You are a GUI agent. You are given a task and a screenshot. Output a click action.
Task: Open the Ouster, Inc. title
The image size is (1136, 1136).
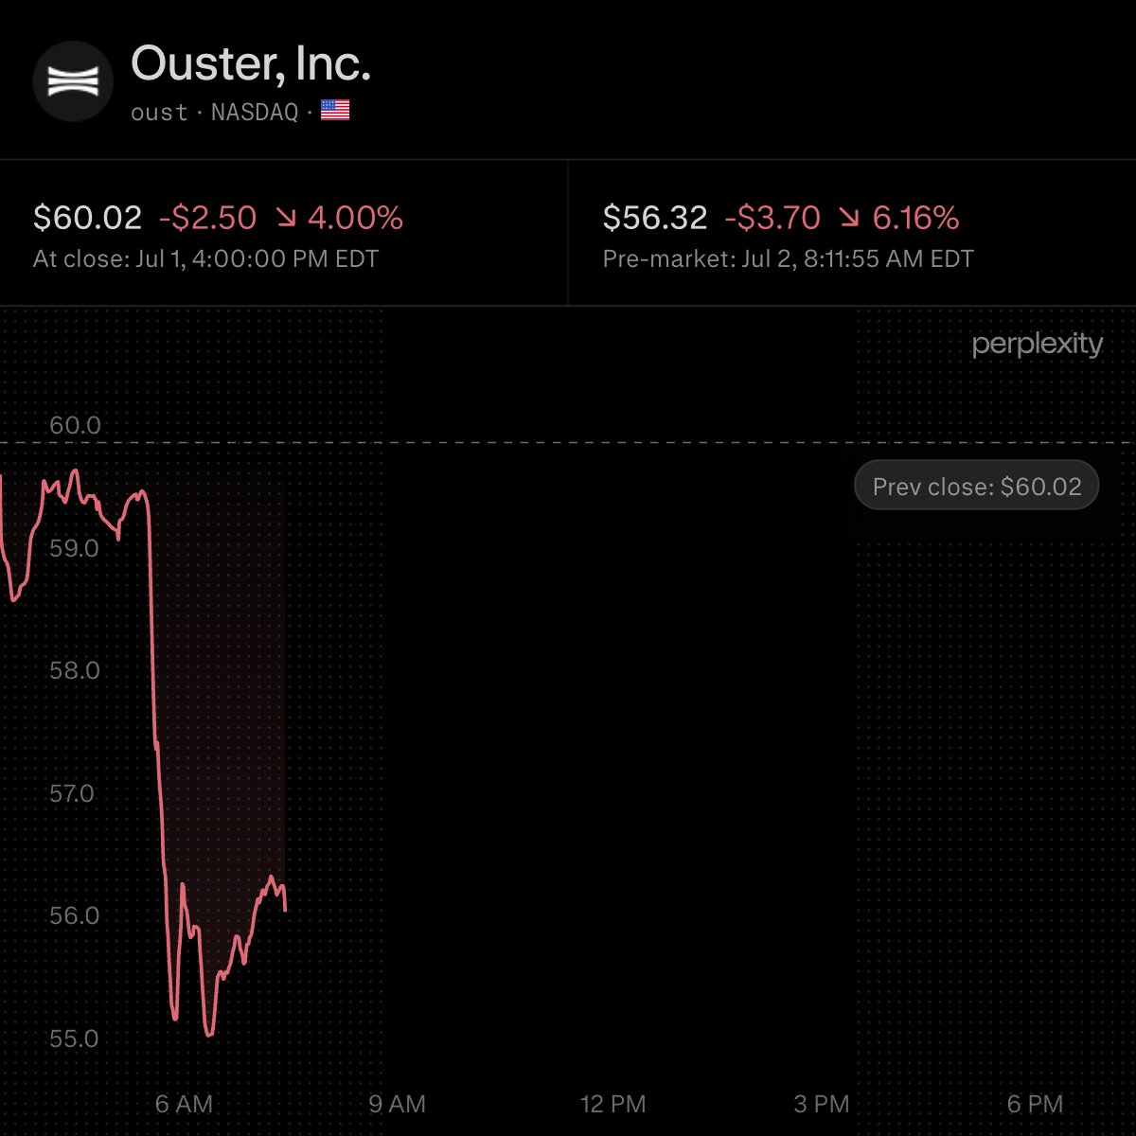pyautogui.click(x=251, y=64)
